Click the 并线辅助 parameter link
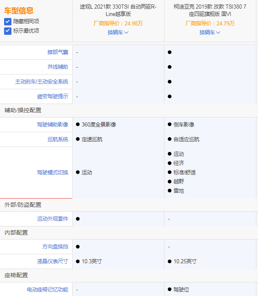Screen dimensions: 258x296 pos(58,67)
